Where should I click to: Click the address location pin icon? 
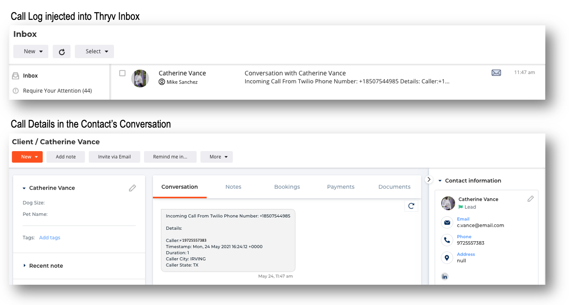pos(446,258)
